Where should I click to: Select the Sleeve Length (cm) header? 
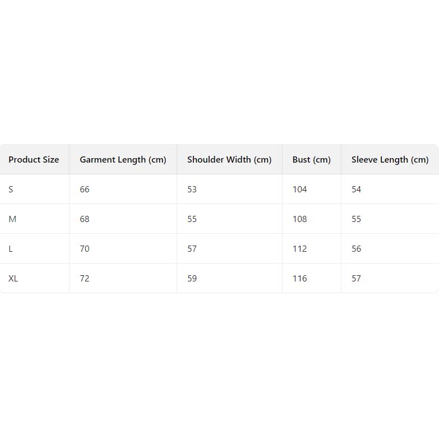(390, 160)
